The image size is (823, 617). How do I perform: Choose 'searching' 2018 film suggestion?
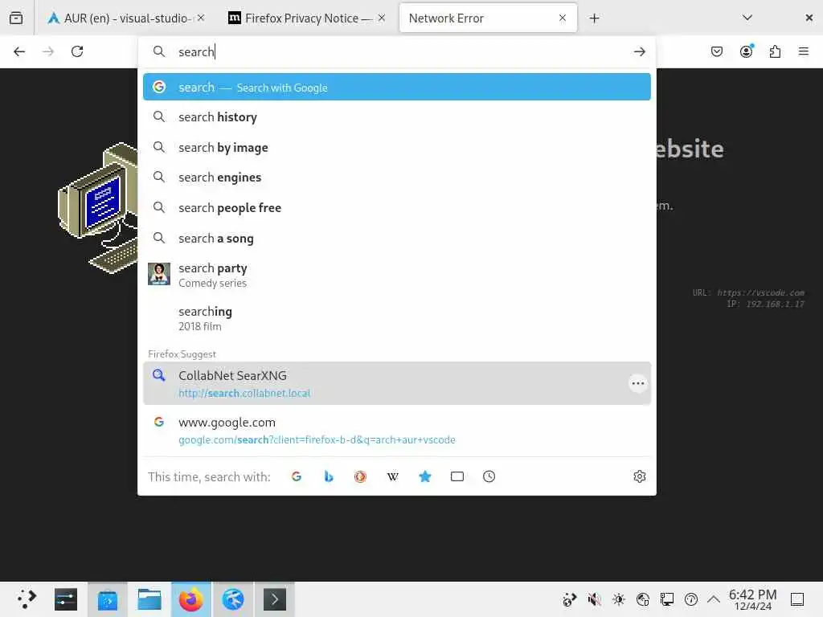(x=397, y=318)
